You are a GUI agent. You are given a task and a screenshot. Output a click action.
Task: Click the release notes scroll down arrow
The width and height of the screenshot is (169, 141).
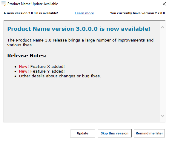162,116
